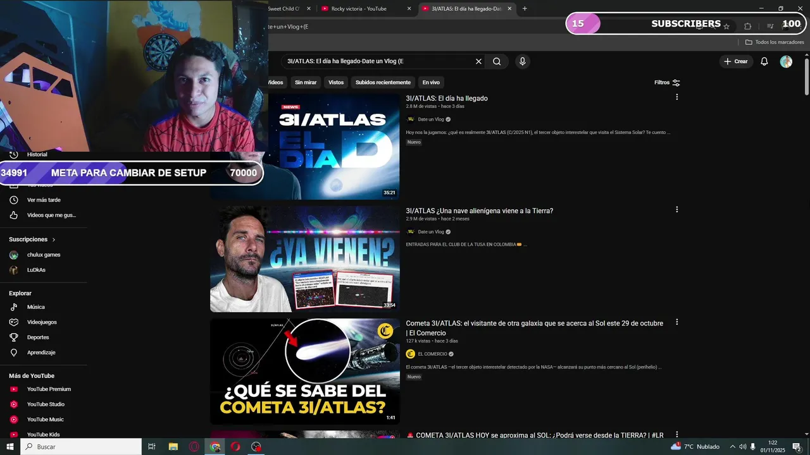Open the 7°C Nublado weather widget

[695, 447]
